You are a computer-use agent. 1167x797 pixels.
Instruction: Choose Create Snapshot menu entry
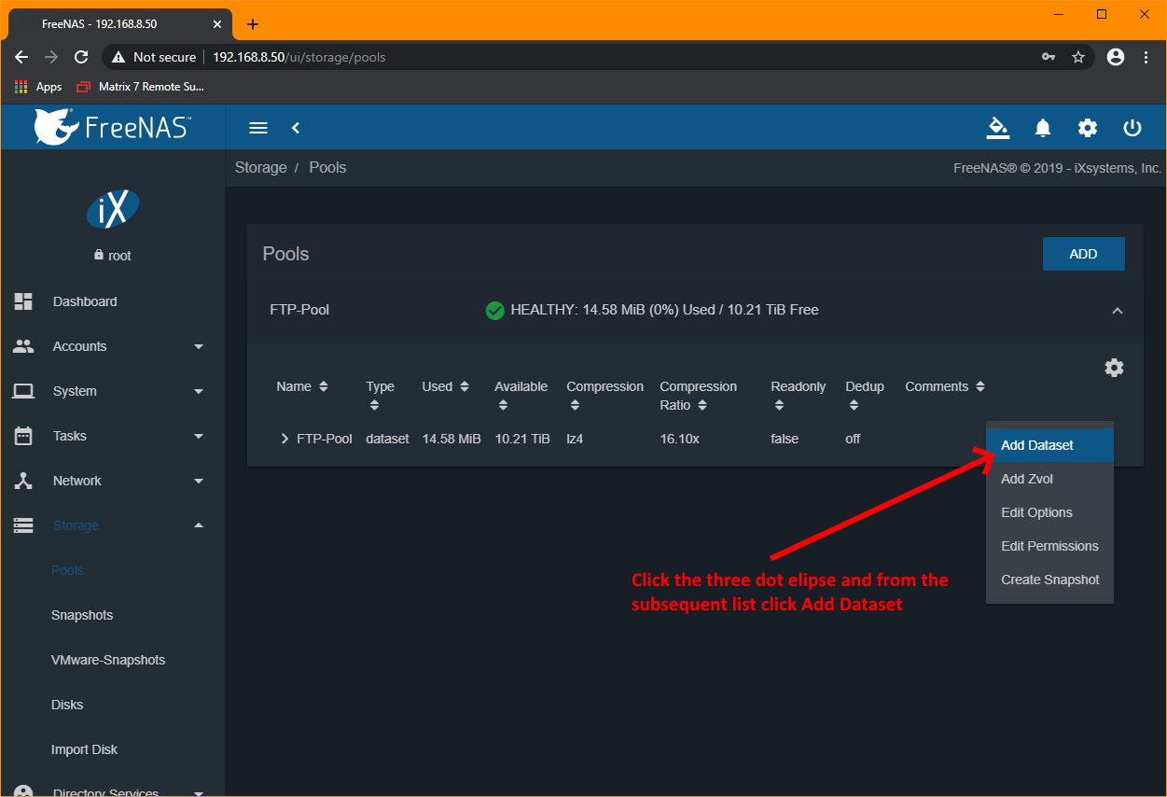1049,580
